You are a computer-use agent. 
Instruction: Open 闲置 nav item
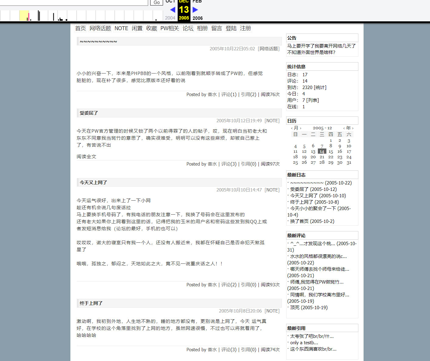click(137, 28)
